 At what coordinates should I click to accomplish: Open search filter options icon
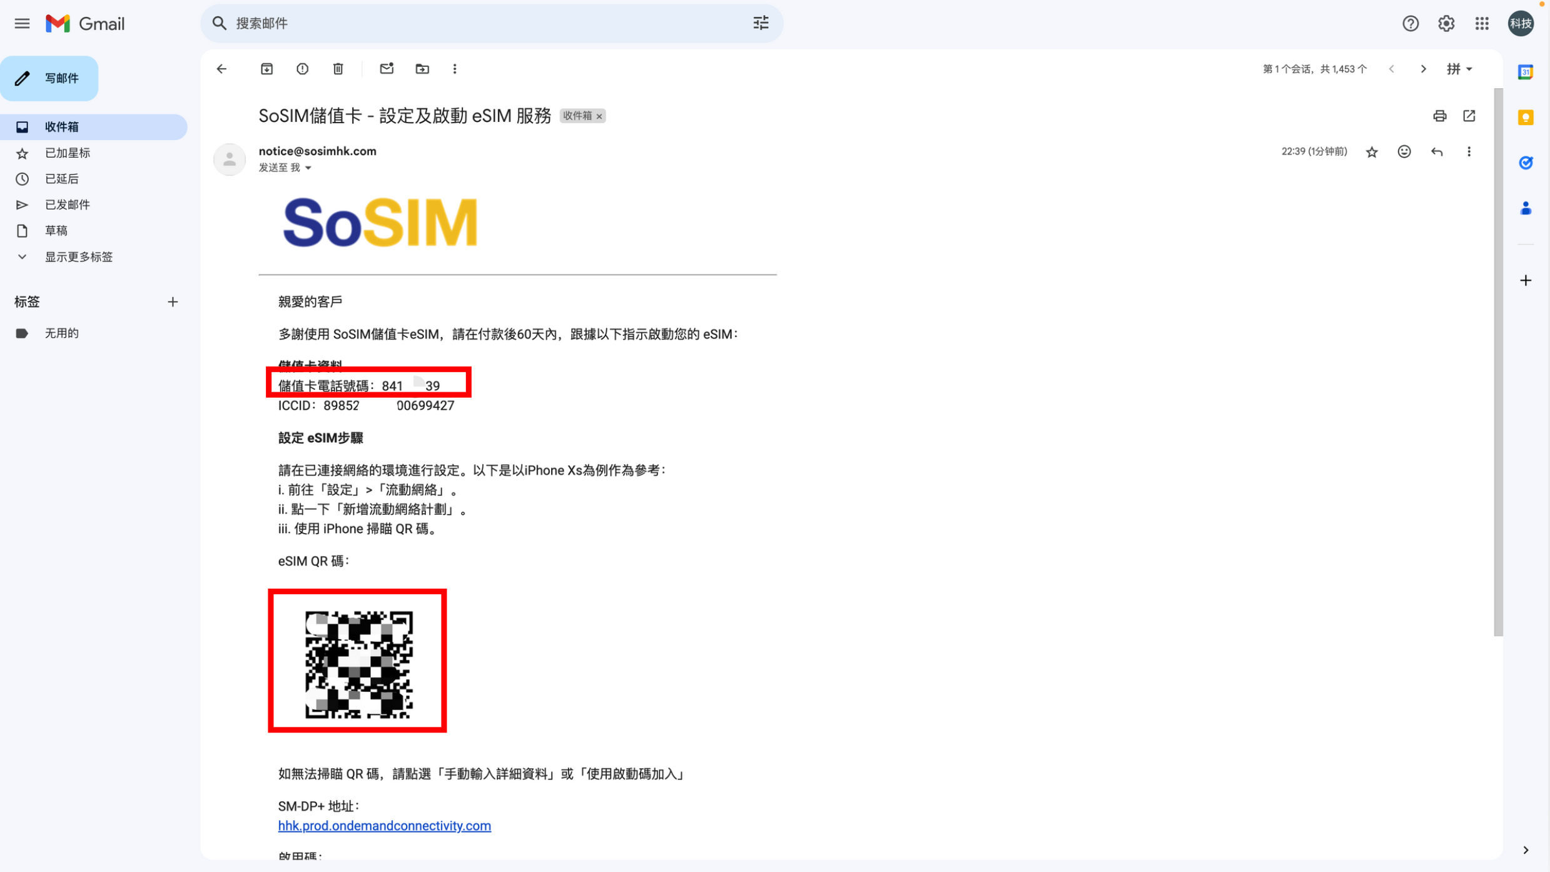pos(761,24)
